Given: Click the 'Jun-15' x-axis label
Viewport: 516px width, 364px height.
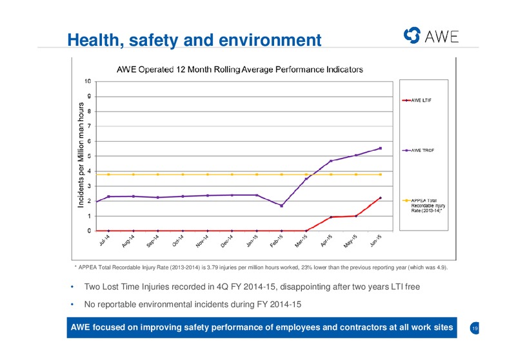Looking at the screenshot, I should [x=376, y=241].
